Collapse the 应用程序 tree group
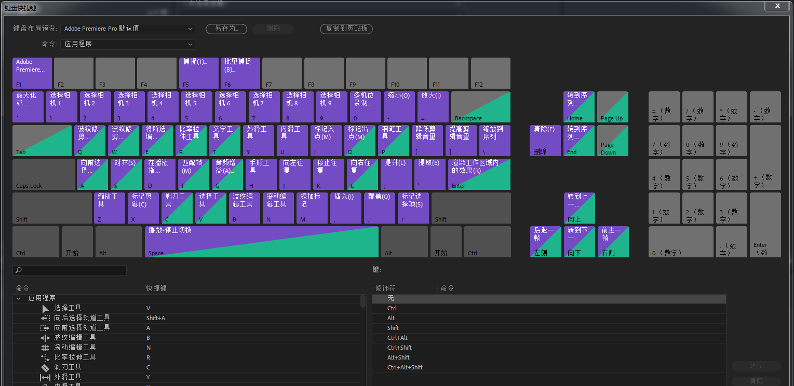The image size is (794, 386). pos(19,298)
